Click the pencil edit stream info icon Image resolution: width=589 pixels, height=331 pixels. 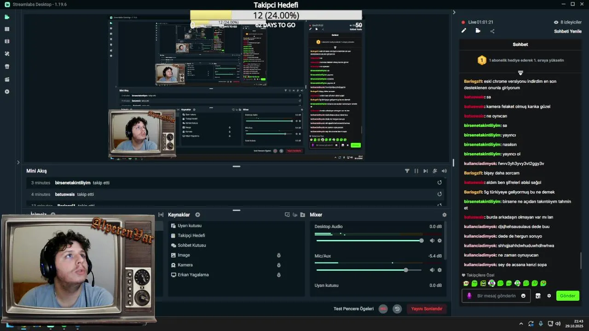(464, 31)
